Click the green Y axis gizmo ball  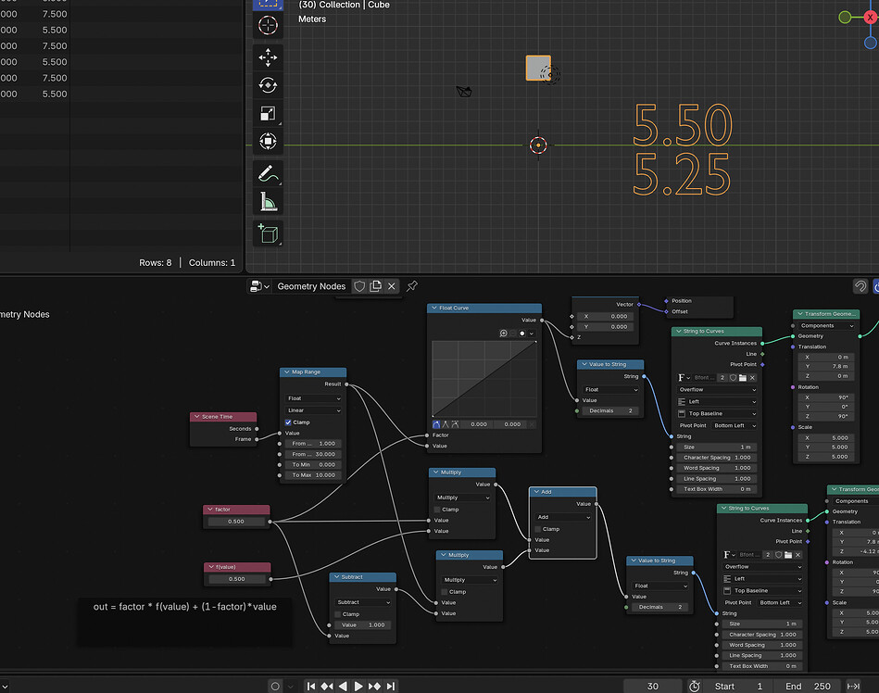(845, 18)
